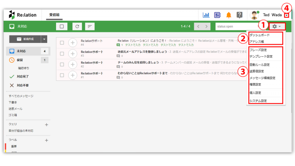Screen dimensions: 295x166
Task: Check the checkbox for message #4
Action: [62, 43]
